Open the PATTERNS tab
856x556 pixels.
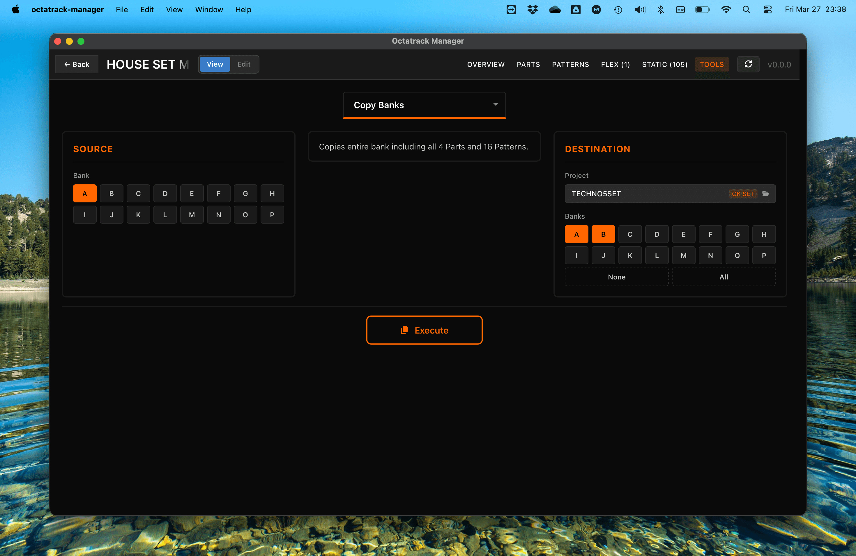click(570, 64)
